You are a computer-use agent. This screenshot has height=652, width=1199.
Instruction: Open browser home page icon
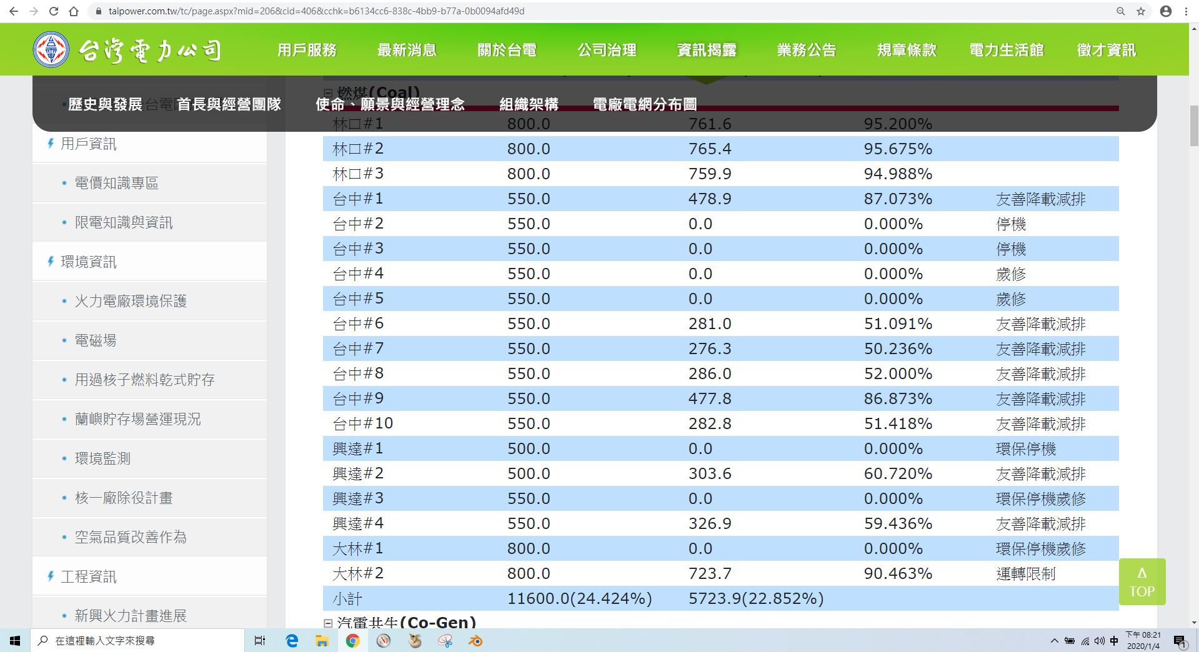tap(74, 11)
